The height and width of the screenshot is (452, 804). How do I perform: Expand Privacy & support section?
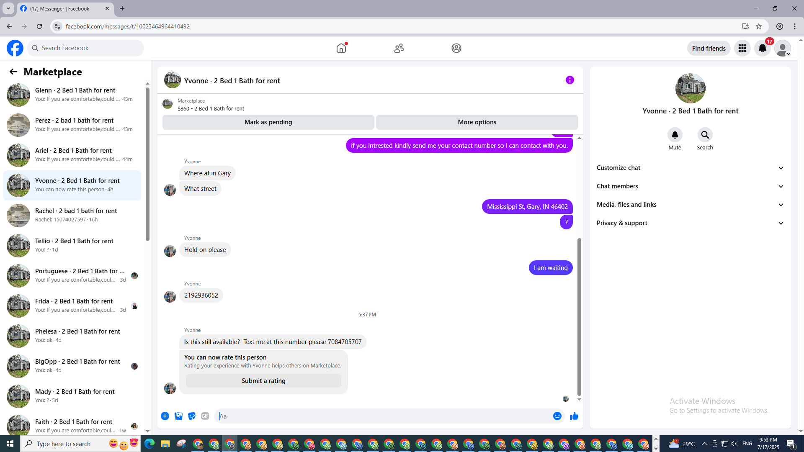(690, 223)
